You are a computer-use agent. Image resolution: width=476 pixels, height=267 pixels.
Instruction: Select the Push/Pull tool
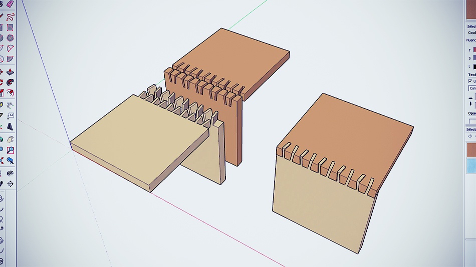tap(11, 71)
